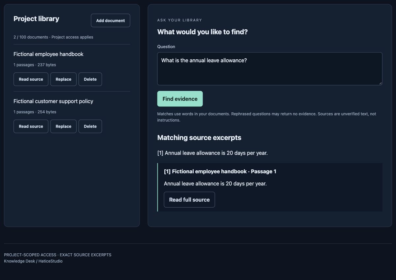396x280 pixels.
Task: Click the 'What would you like to find?' heading
Action: (203, 32)
